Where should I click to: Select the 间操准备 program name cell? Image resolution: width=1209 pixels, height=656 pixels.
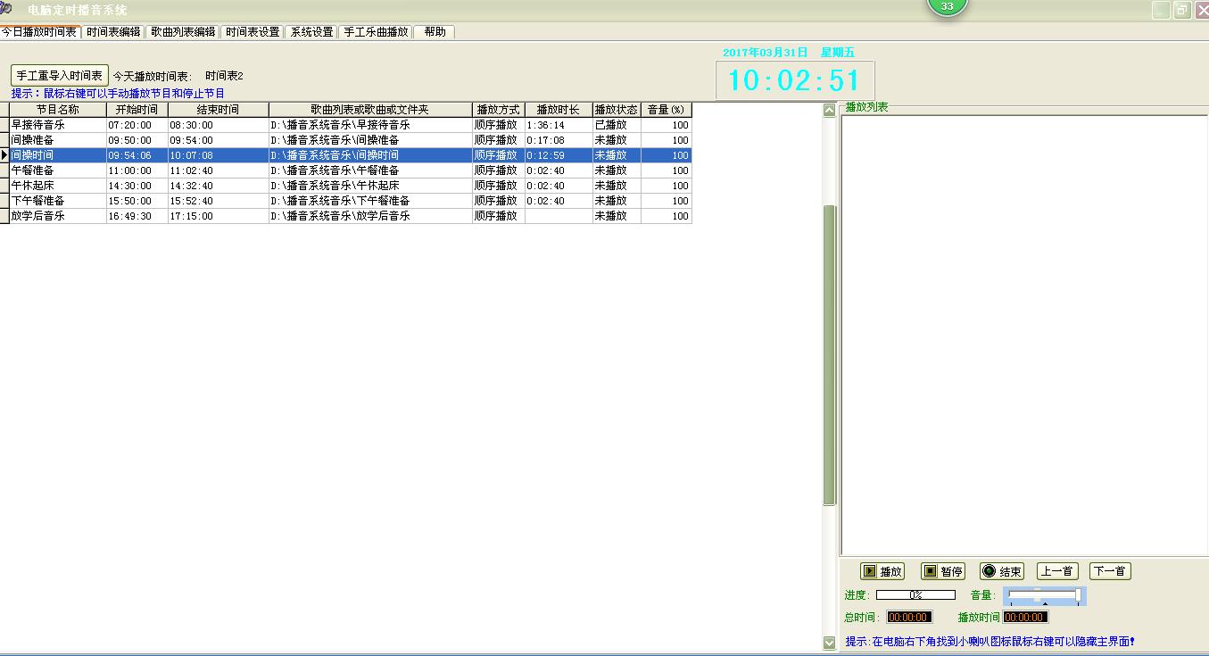pyautogui.click(x=58, y=140)
